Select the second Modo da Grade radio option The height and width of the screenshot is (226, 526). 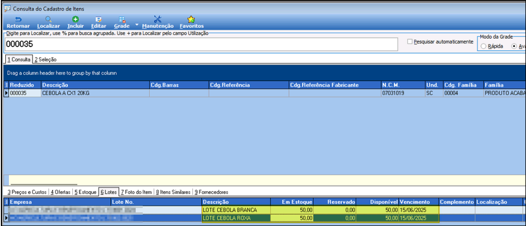[514, 47]
